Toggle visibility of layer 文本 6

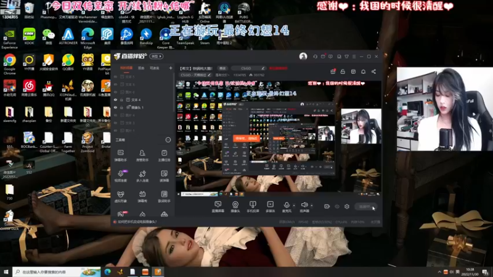(115, 84)
